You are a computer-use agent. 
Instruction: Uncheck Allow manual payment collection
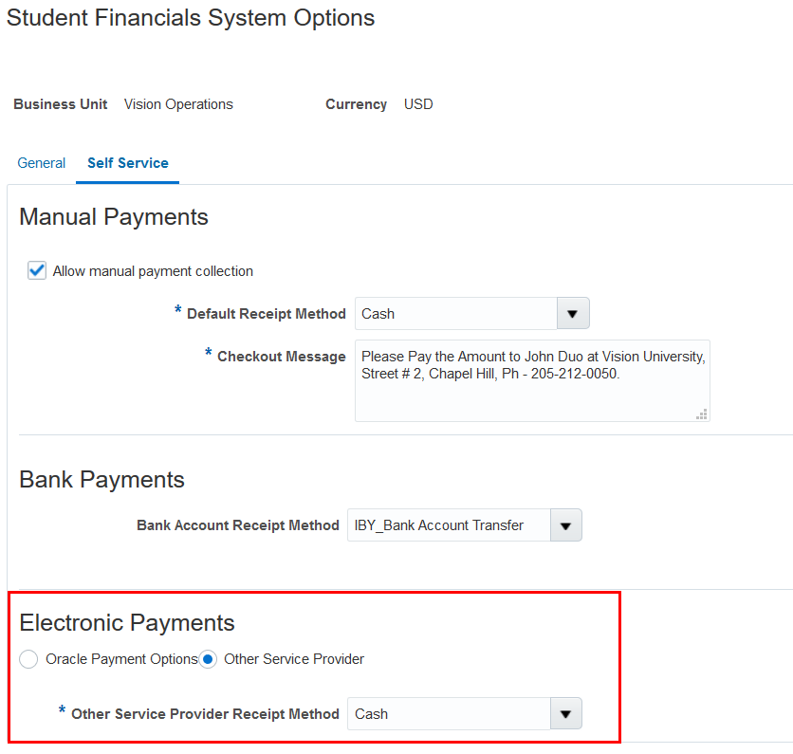coord(36,270)
